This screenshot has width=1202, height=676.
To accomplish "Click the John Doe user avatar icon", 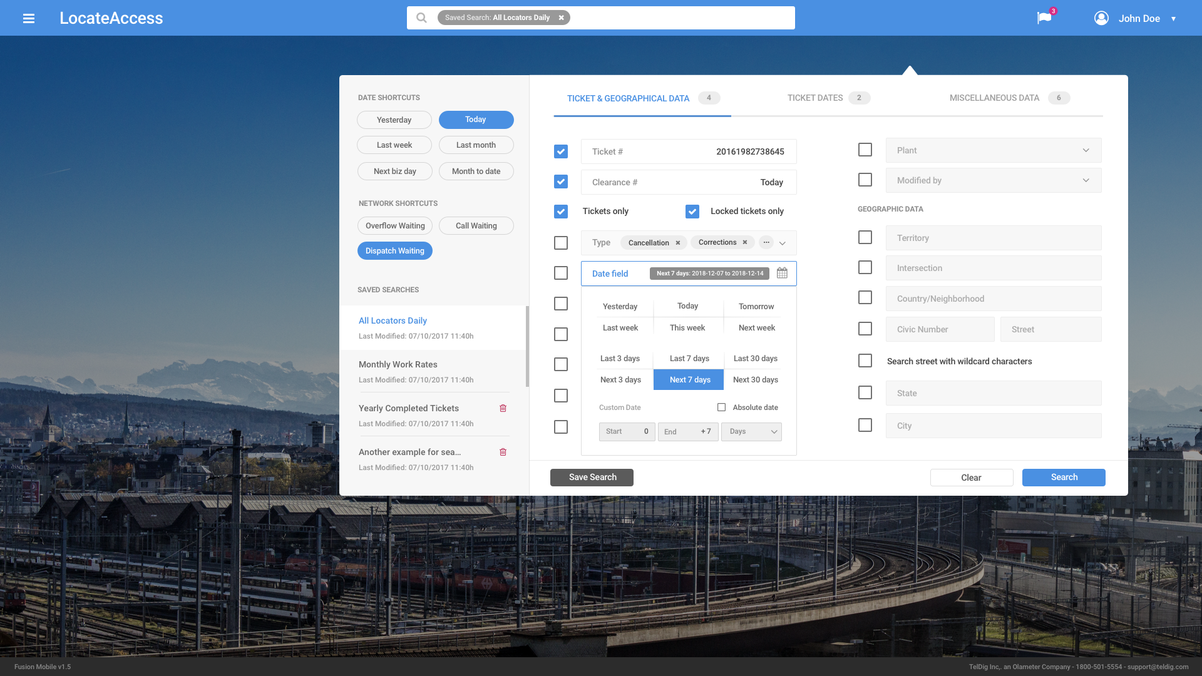I will pyautogui.click(x=1101, y=18).
